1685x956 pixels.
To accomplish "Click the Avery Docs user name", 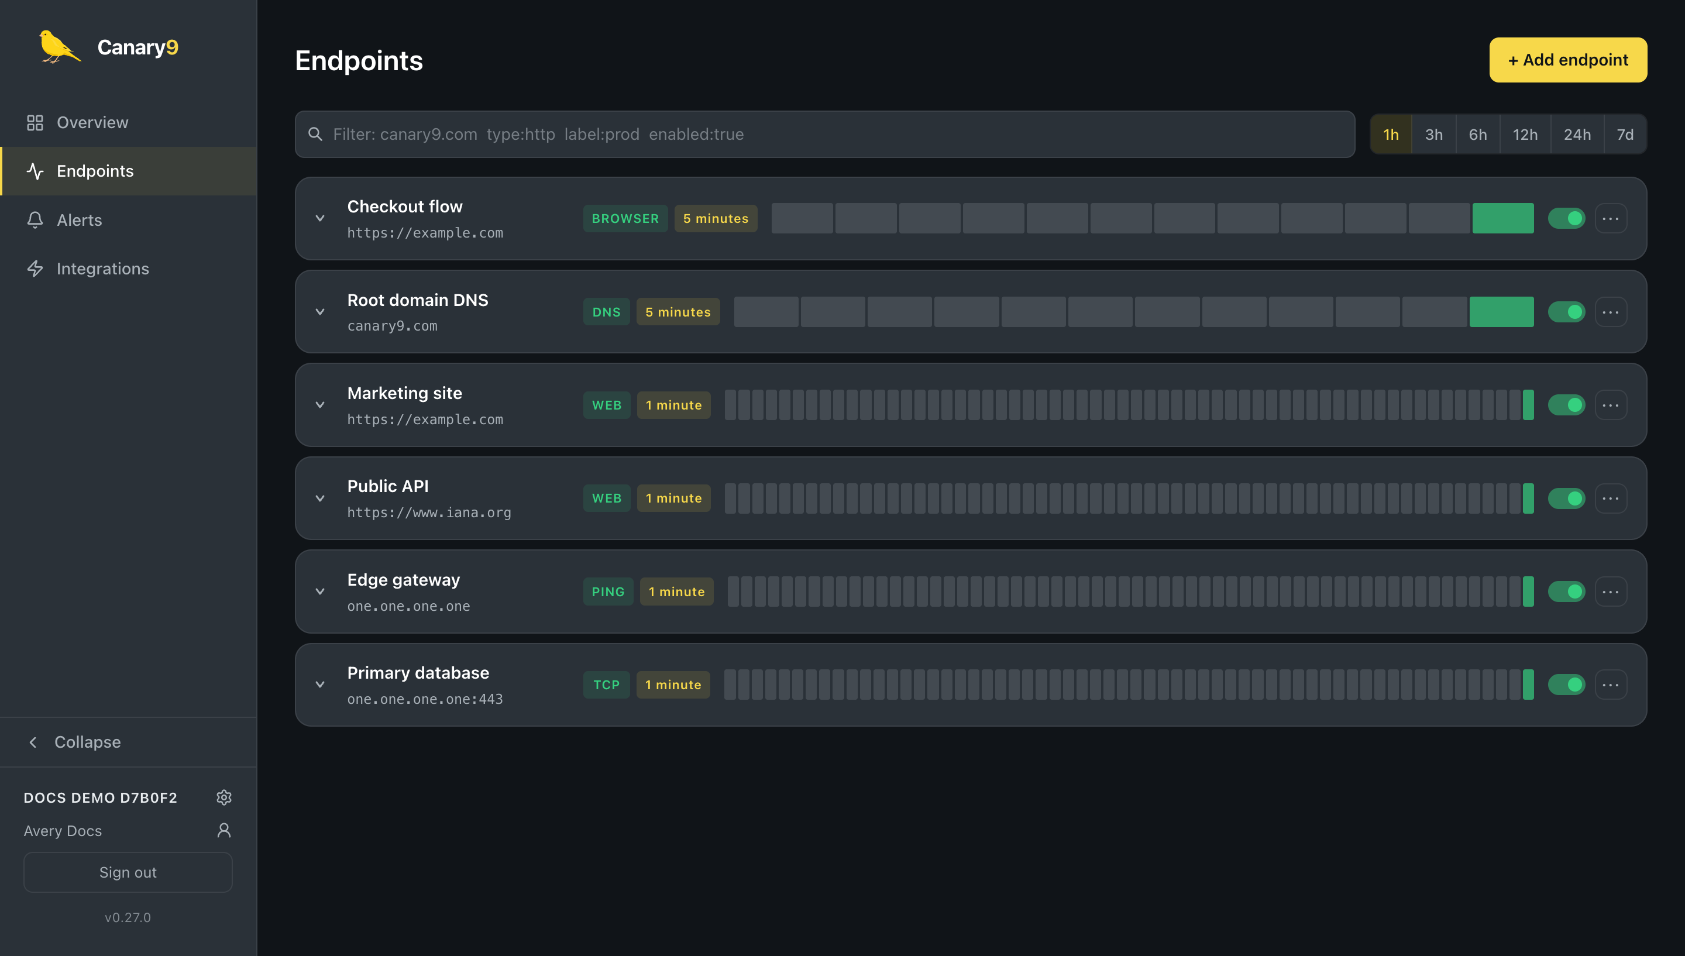I will pos(63,831).
